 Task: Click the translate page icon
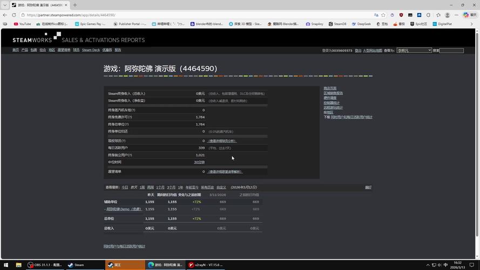tap(376, 15)
